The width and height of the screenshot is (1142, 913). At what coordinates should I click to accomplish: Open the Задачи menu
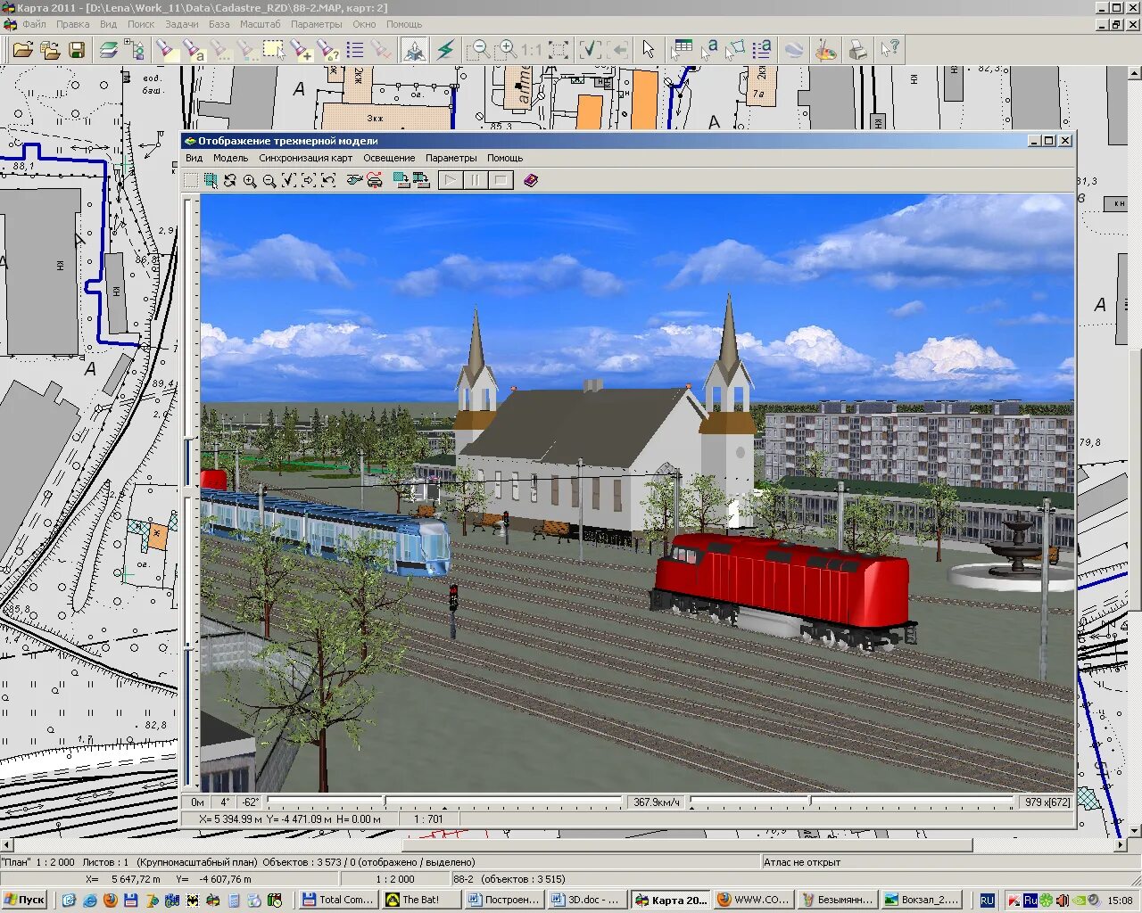(x=182, y=24)
